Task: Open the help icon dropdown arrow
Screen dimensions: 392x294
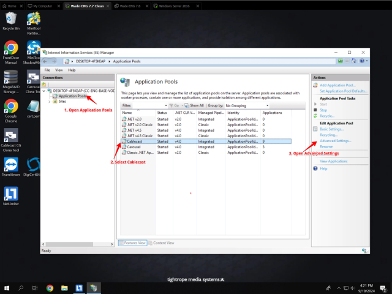Action: point(367,61)
